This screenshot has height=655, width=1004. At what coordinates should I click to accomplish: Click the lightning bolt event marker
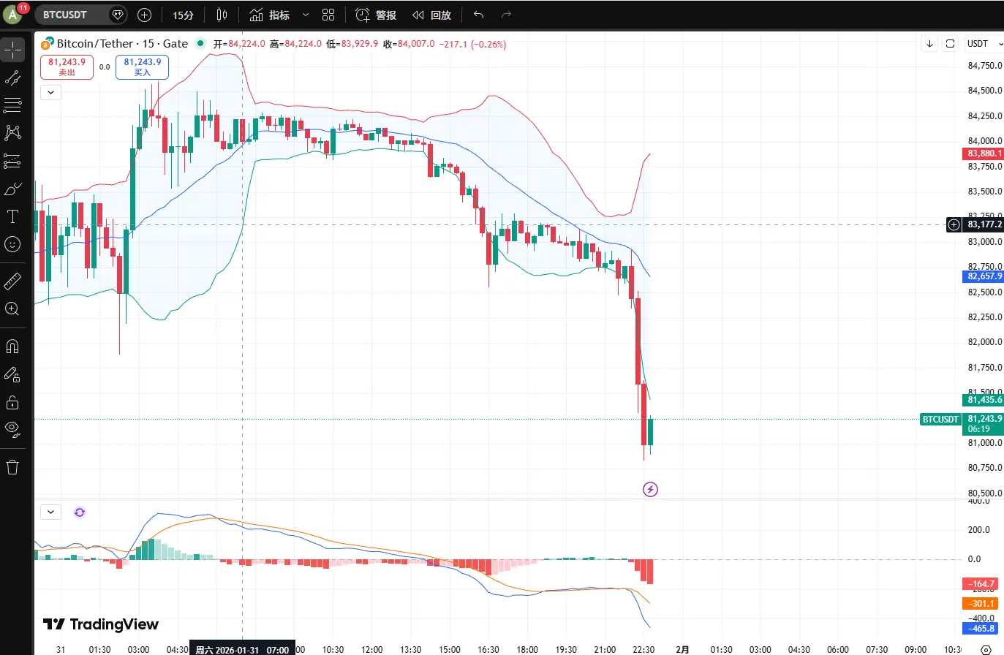tap(650, 489)
